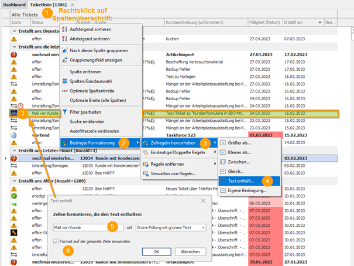Click the Aufsteigend sortieren icon
354x266 pixels.
pos(64,29)
